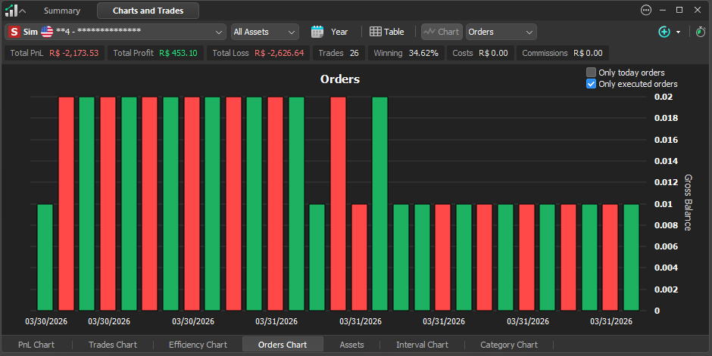
Task: Uncheck the Only executed orders checkbox
Action: 591,84
